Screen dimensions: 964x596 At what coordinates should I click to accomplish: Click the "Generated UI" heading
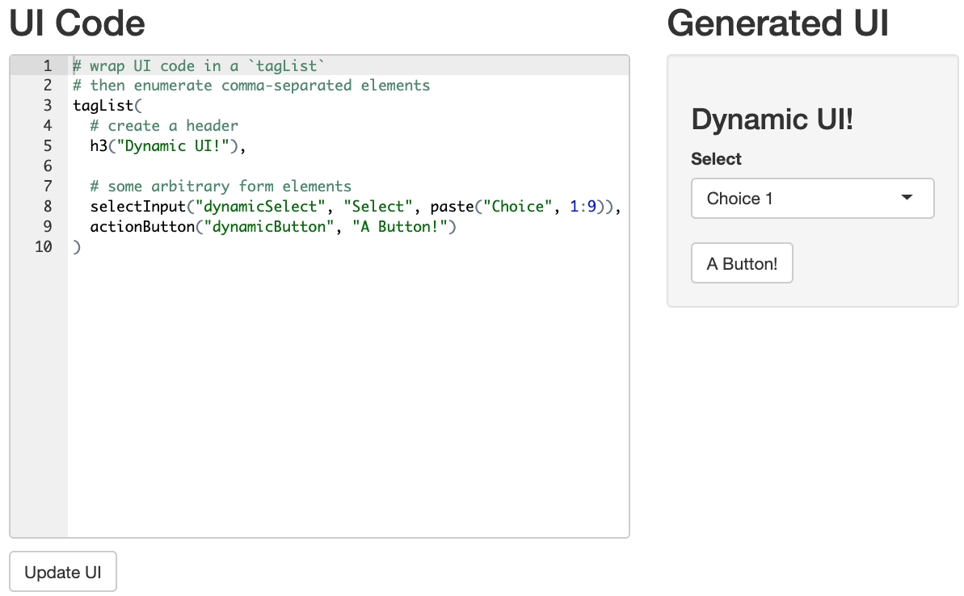(x=777, y=23)
